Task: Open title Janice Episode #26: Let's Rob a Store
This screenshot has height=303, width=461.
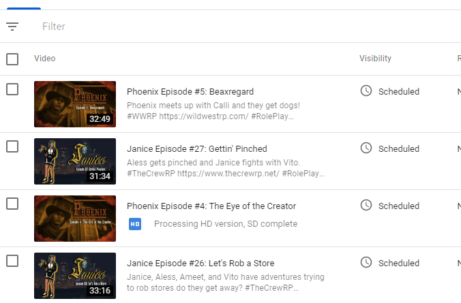Action: (200, 264)
